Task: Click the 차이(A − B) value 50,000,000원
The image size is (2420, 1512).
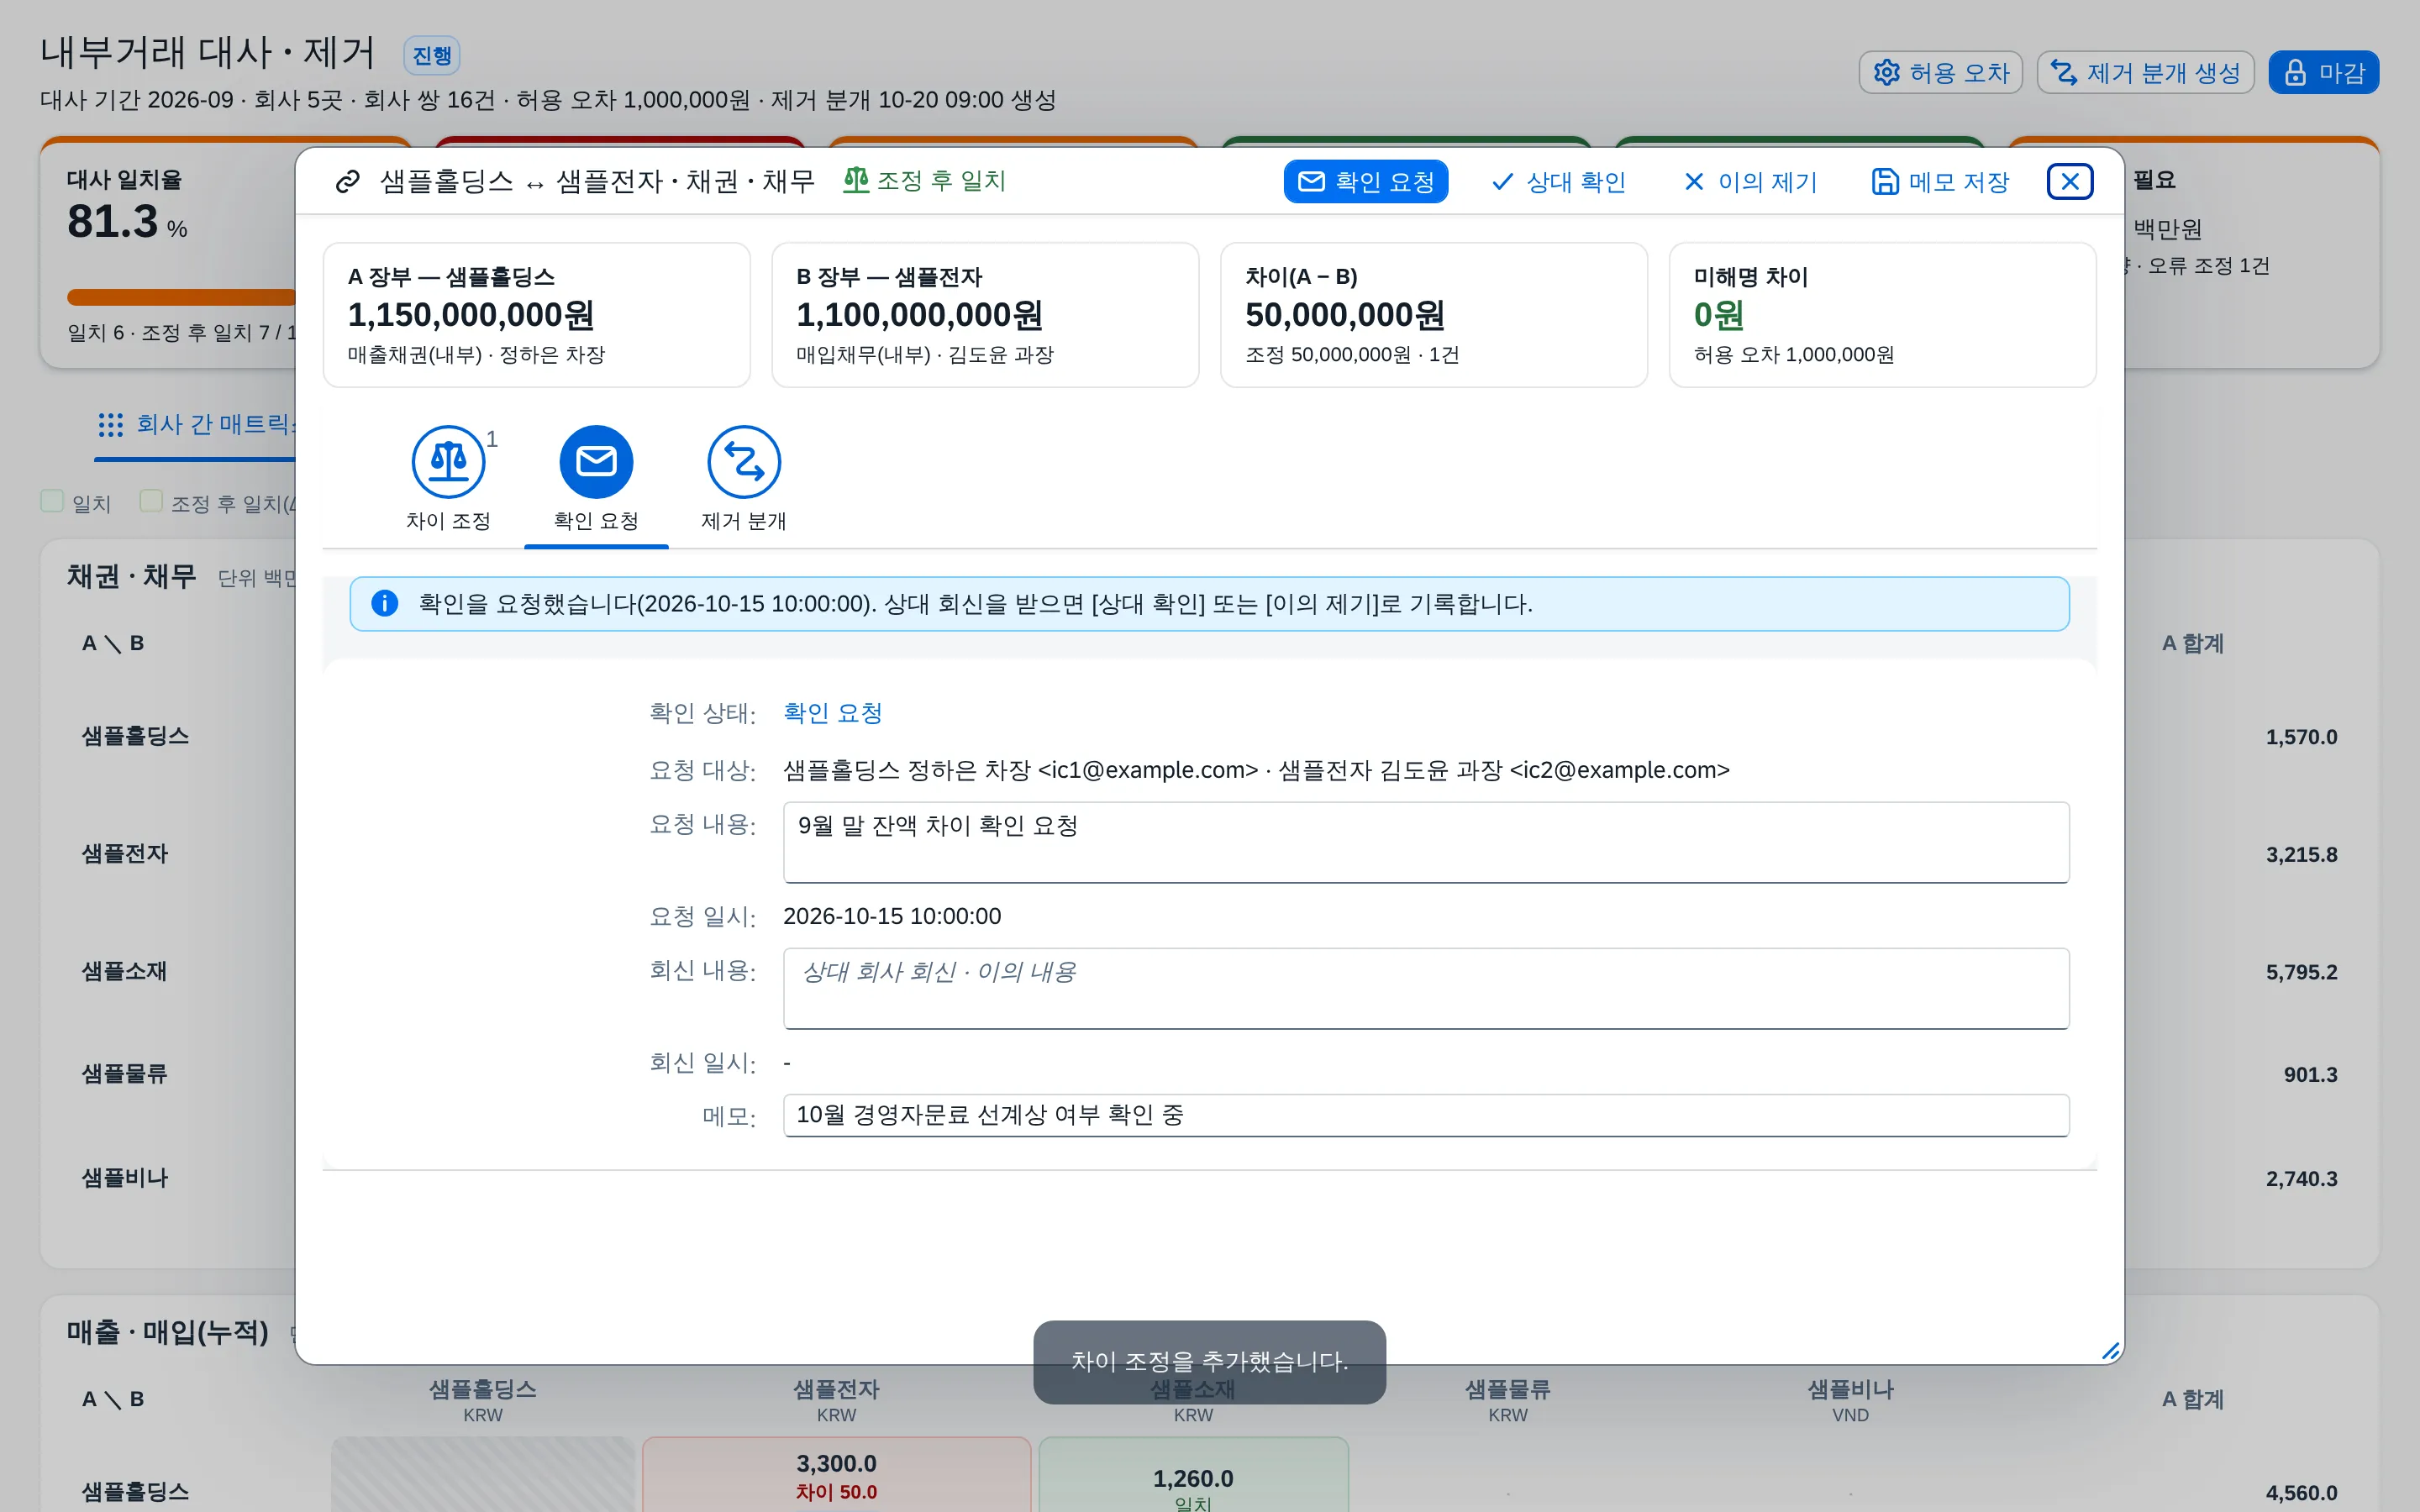Action: [x=1344, y=315]
